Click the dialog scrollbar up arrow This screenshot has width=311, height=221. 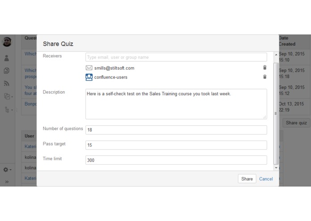(x=276, y=55)
